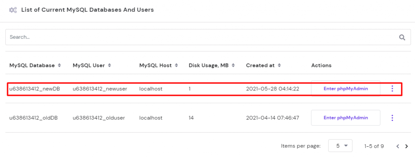Select user name u638613412_olduser
The width and height of the screenshot is (415, 160).
coord(99,118)
